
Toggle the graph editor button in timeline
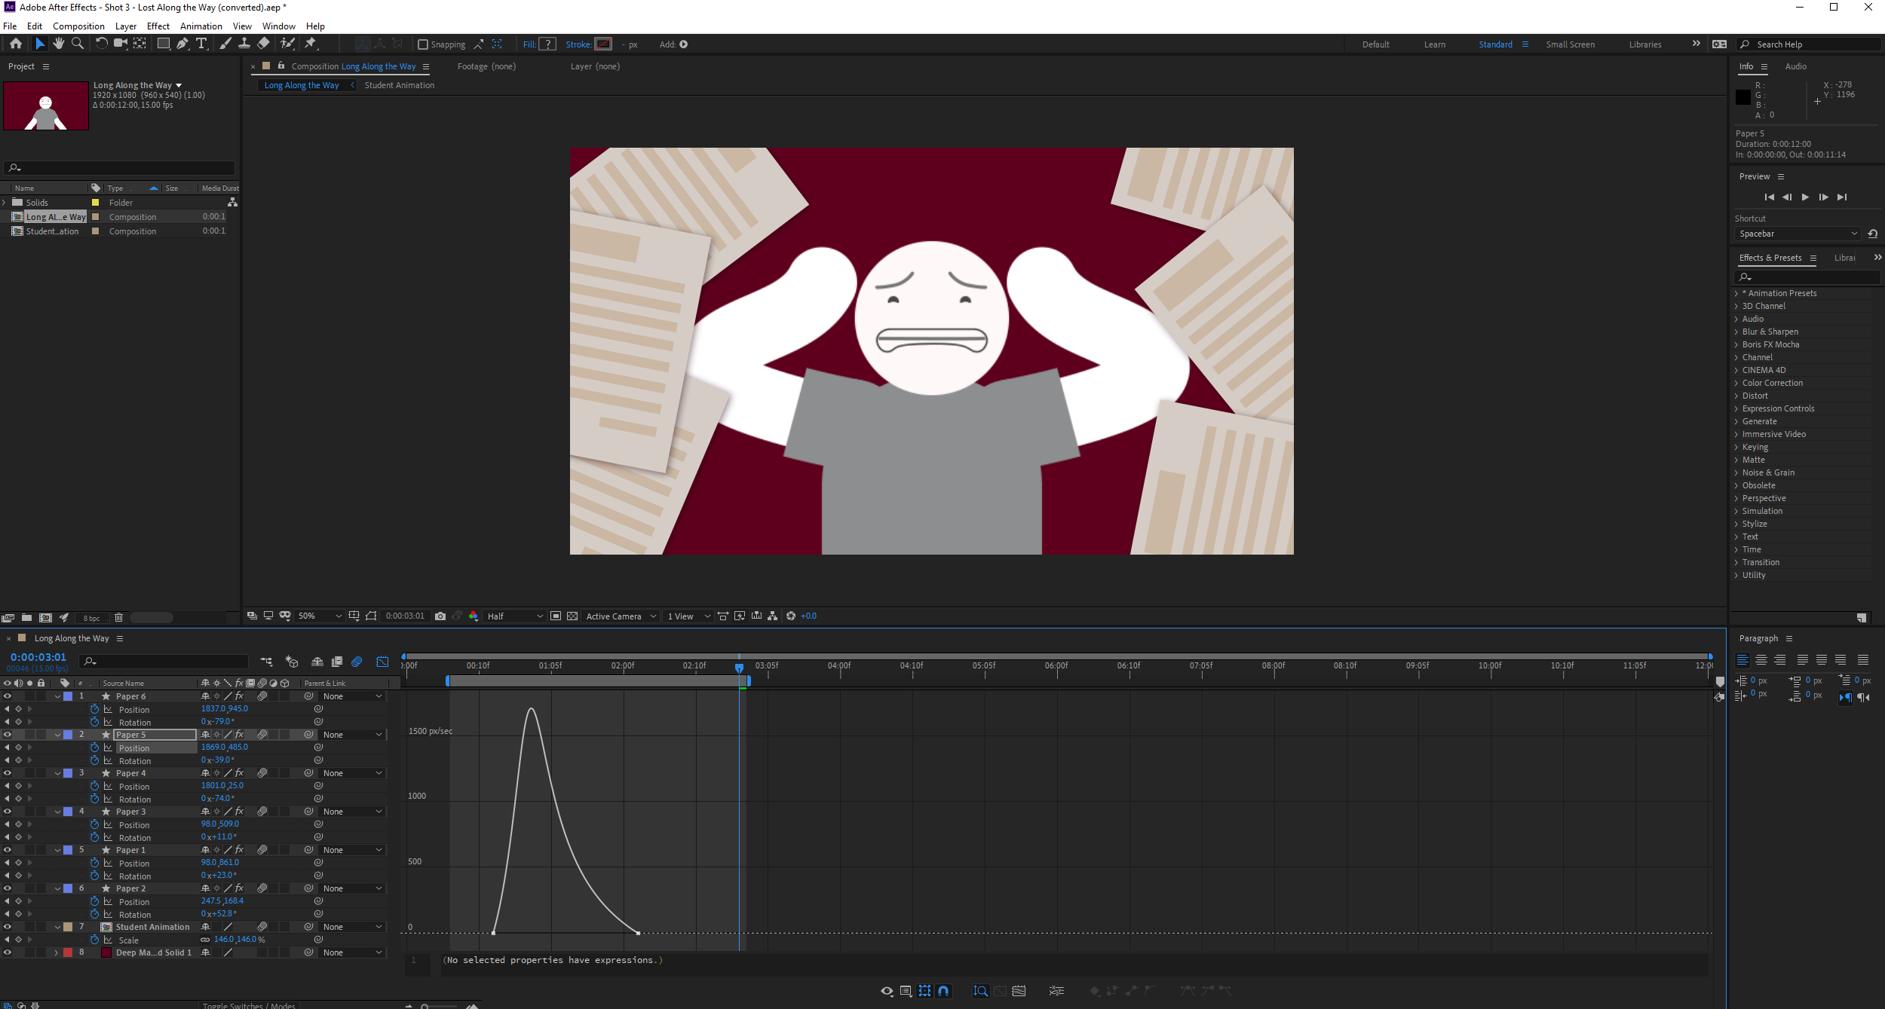click(383, 662)
